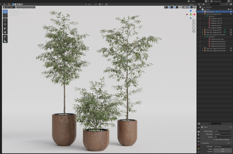The image size is (233, 154).
Task: Hide plant_001_Zagg_pot_001 with eye icon
Action: [x=231, y=14]
